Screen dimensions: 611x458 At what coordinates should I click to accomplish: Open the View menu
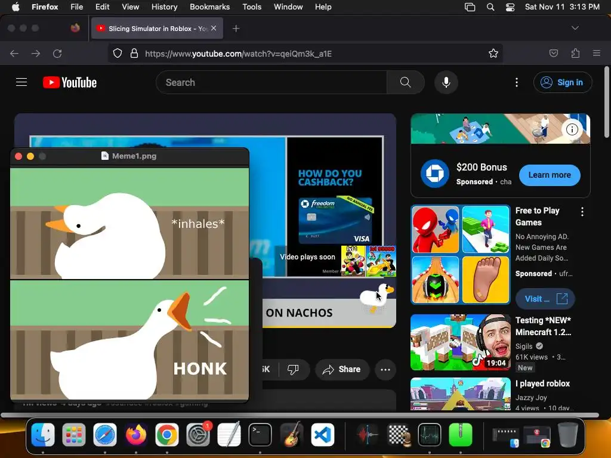130,7
